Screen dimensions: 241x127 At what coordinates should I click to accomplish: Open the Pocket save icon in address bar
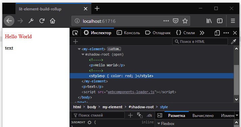(x=176, y=21)
